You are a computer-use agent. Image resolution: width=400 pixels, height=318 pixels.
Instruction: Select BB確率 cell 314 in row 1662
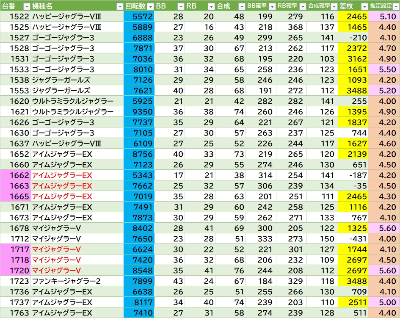[261, 175]
